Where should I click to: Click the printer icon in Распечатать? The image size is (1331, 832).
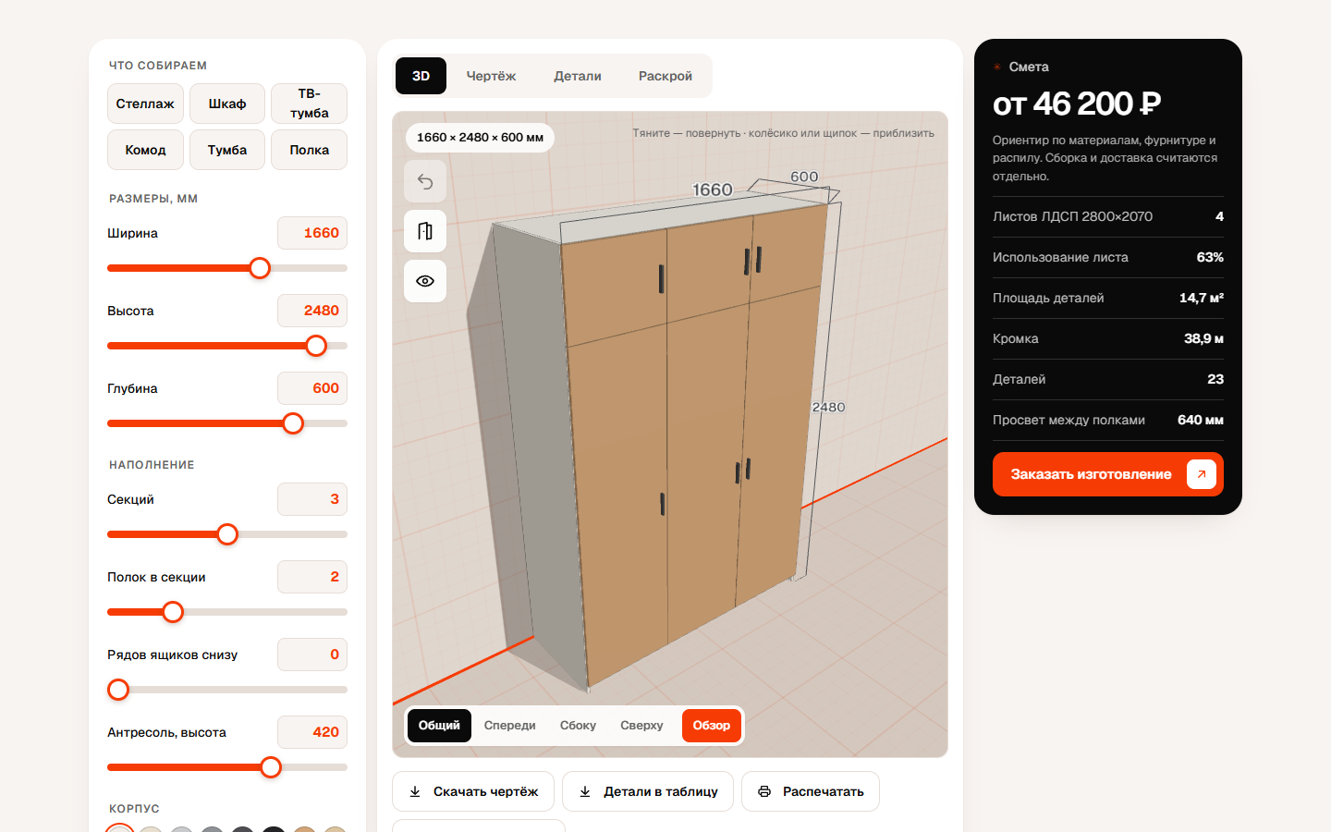pyautogui.click(x=764, y=791)
